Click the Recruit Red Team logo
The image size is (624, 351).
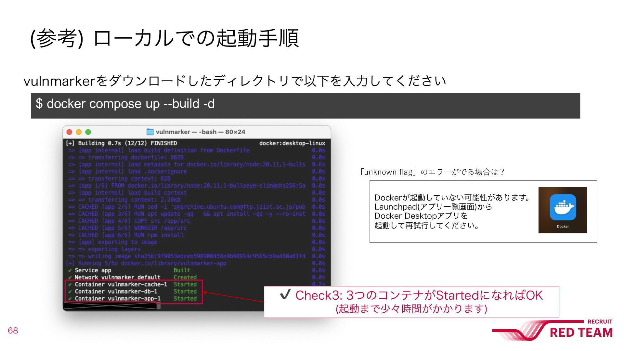(x=552, y=330)
